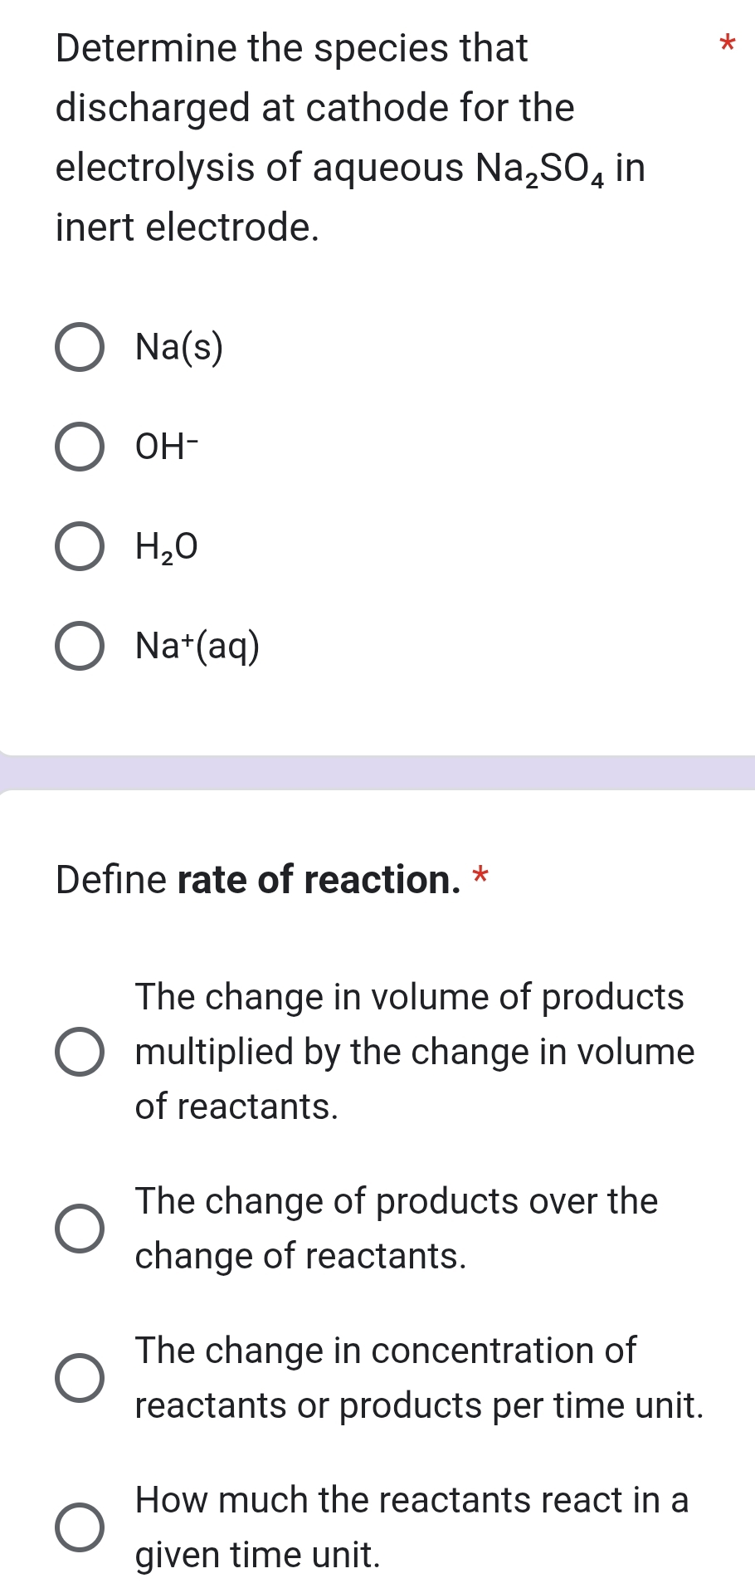Choose radio for 'change of products over' answer
This screenshot has height=1588, width=755.
(80, 1229)
